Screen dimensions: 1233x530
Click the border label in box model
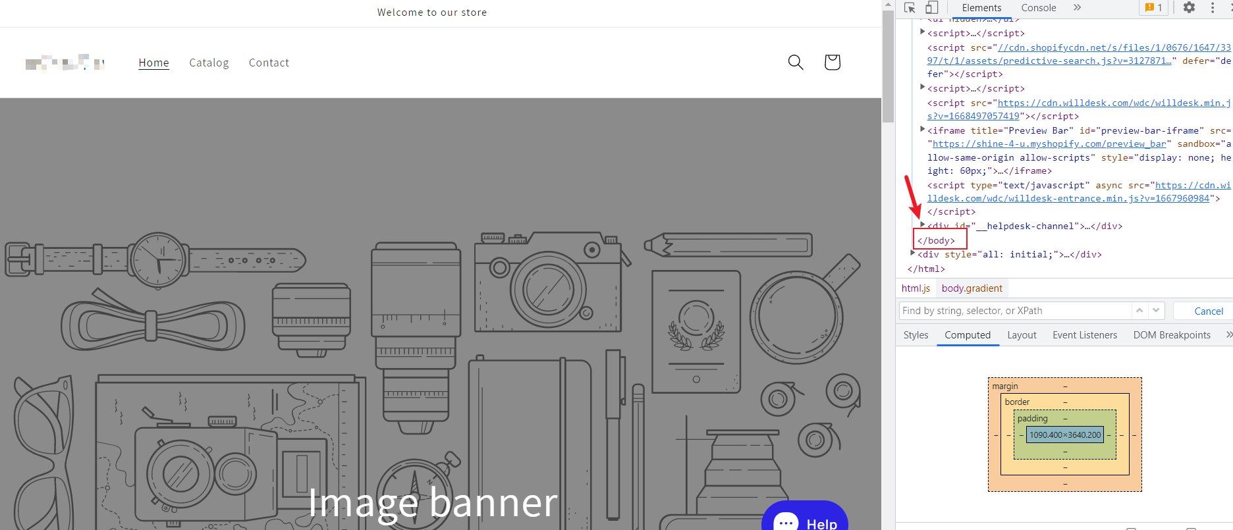click(x=1017, y=402)
